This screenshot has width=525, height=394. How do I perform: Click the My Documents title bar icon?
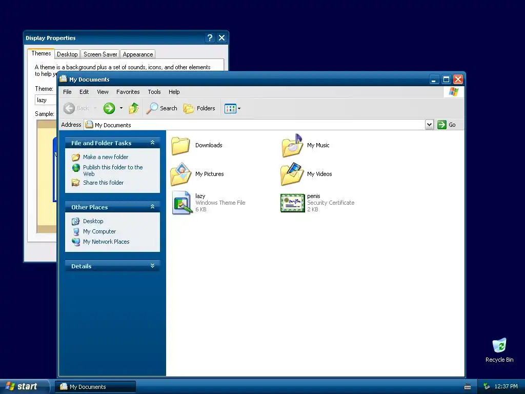coord(63,79)
